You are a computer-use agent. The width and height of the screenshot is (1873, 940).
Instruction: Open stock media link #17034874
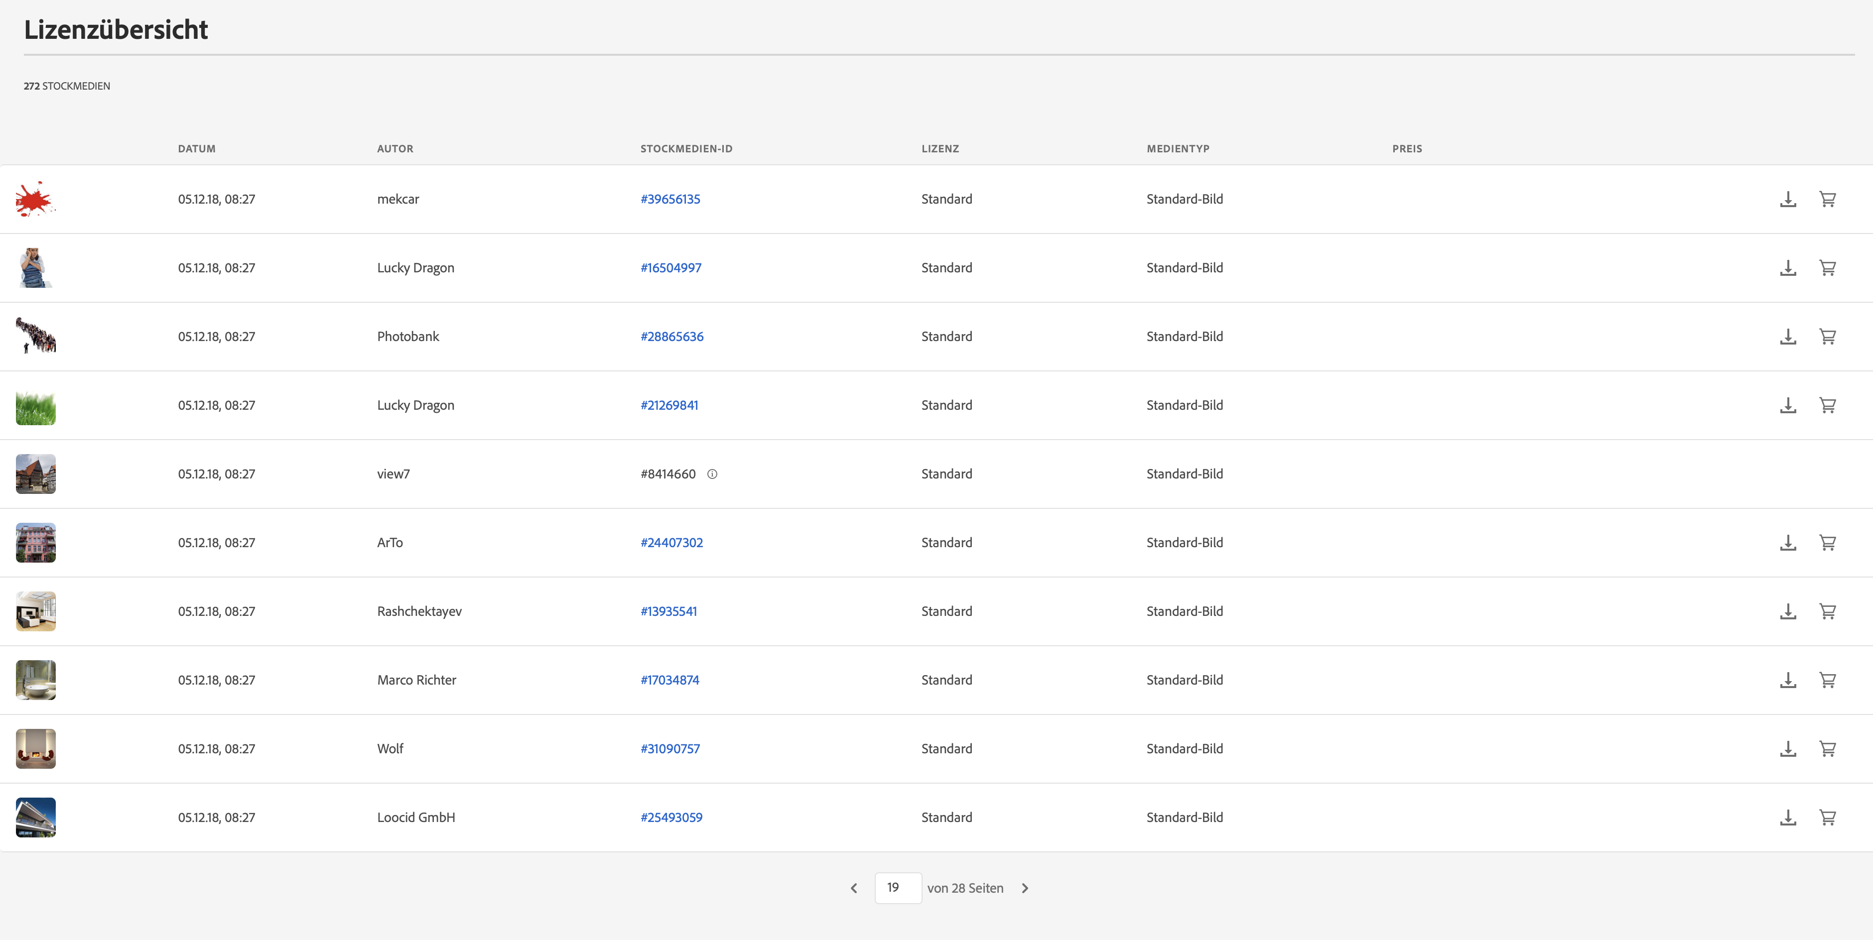coord(669,680)
